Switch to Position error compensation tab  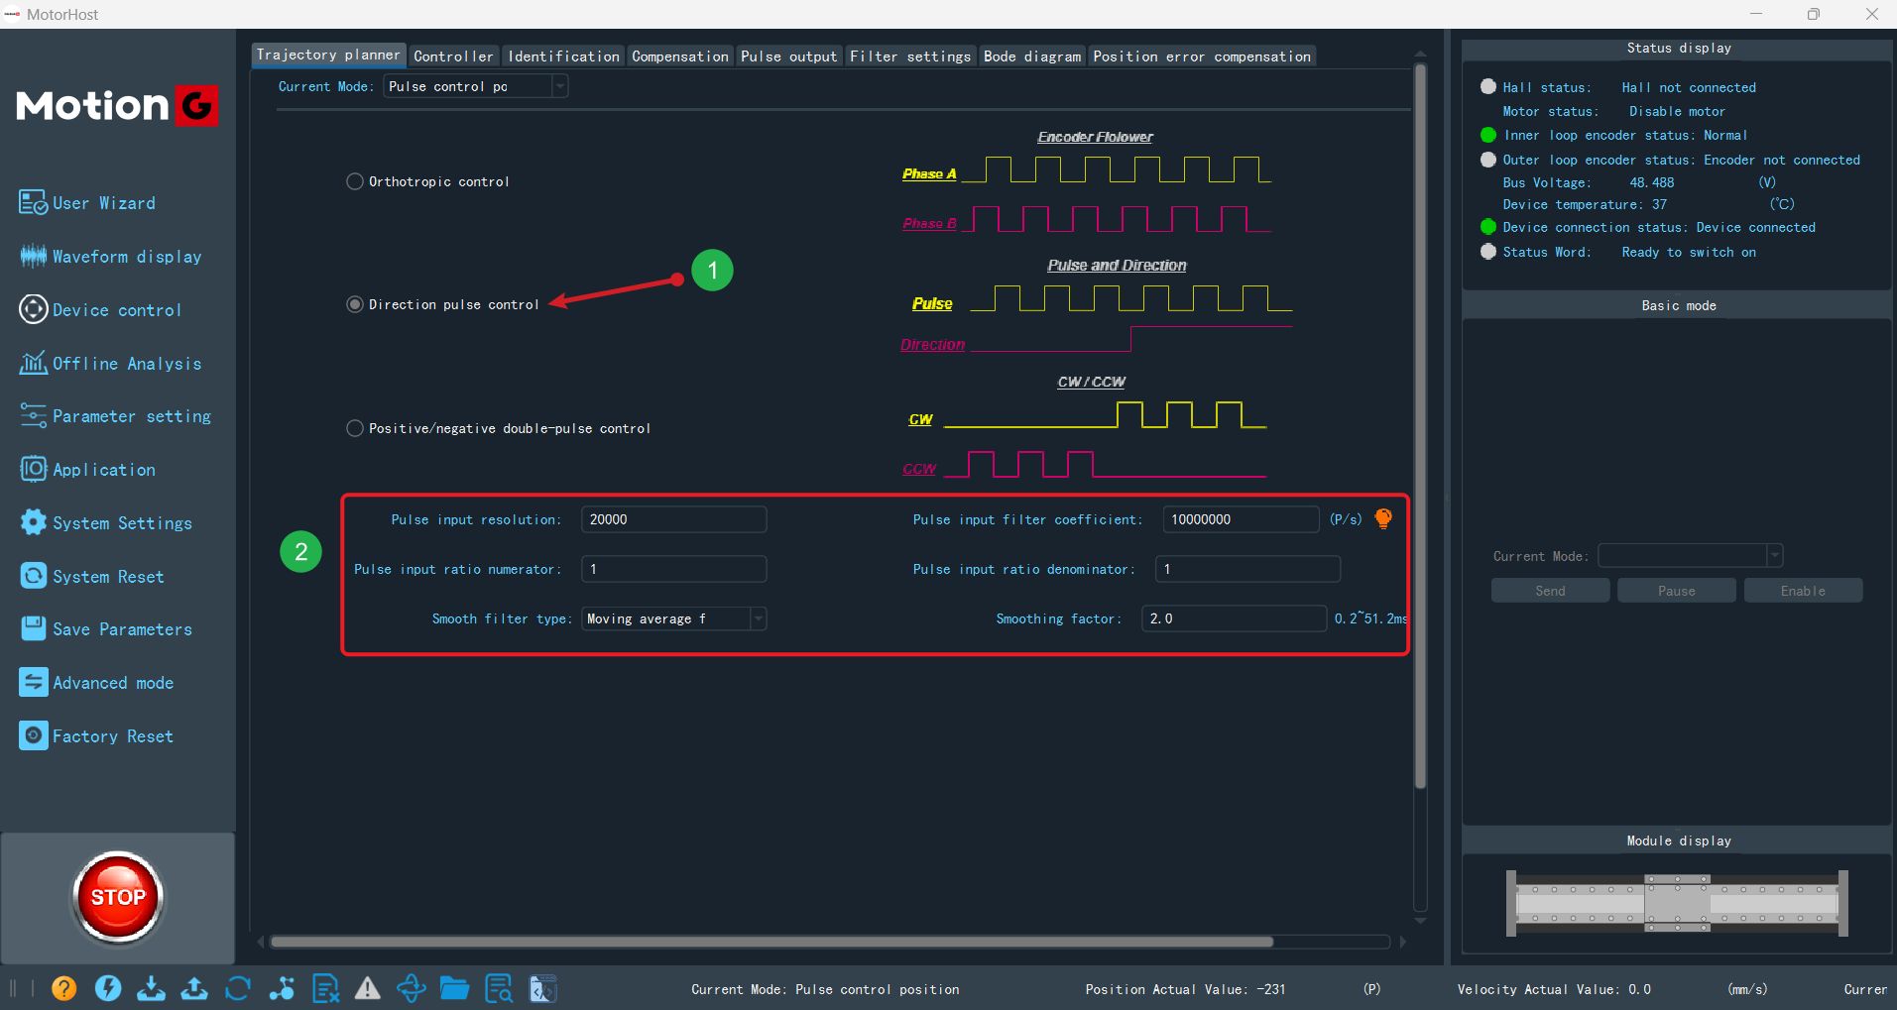point(1202,56)
